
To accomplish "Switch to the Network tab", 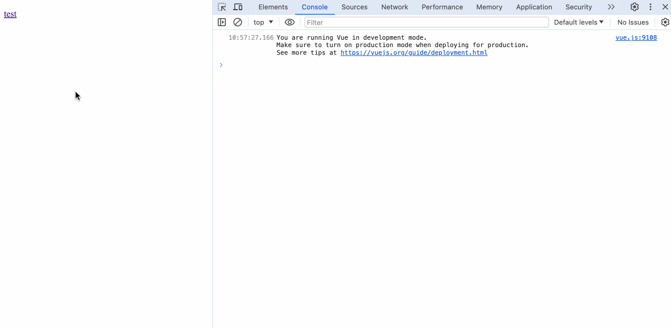I will click(395, 7).
